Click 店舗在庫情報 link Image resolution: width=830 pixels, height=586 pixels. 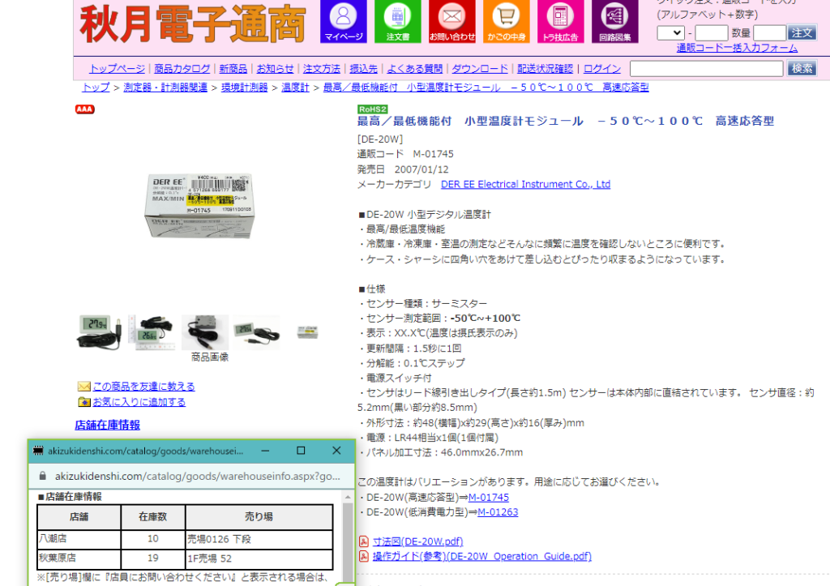[x=108, y=425]
